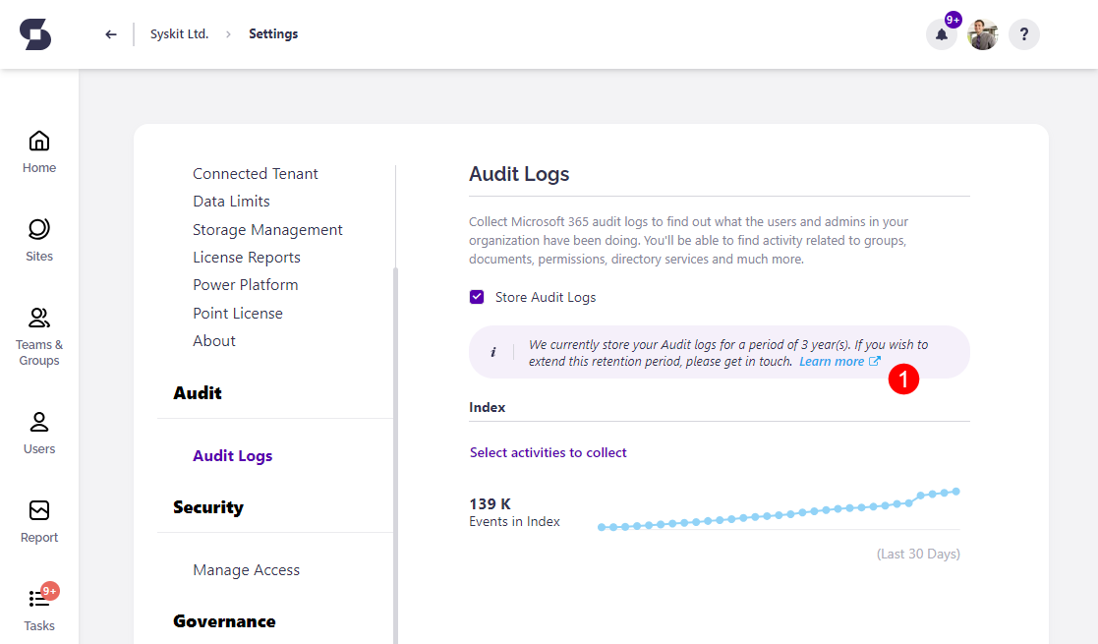The width and height of the screenshot is (1098, 644).
Task: Click the Syskit logo in the top-left corner
Action: point(35,33)
